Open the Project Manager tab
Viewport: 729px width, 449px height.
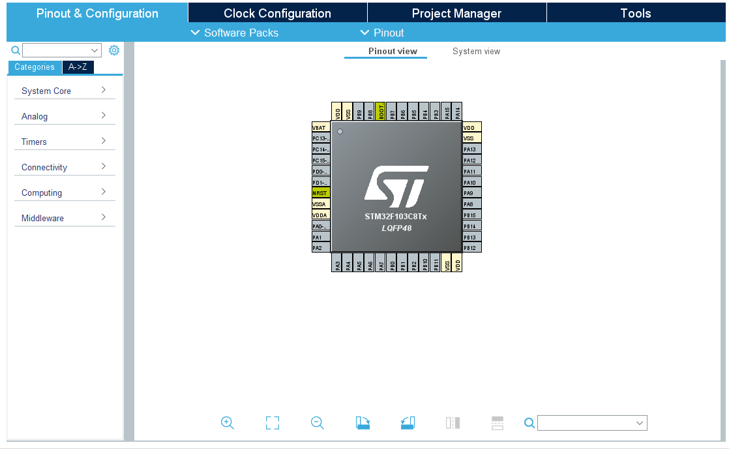456,13
